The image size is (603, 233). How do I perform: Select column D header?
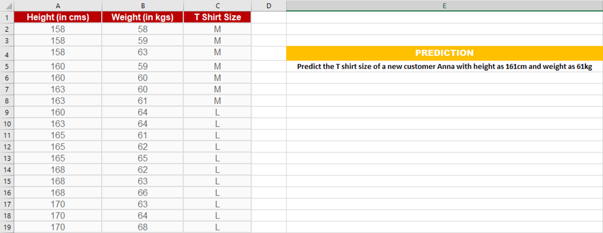[x=269, y=6]
